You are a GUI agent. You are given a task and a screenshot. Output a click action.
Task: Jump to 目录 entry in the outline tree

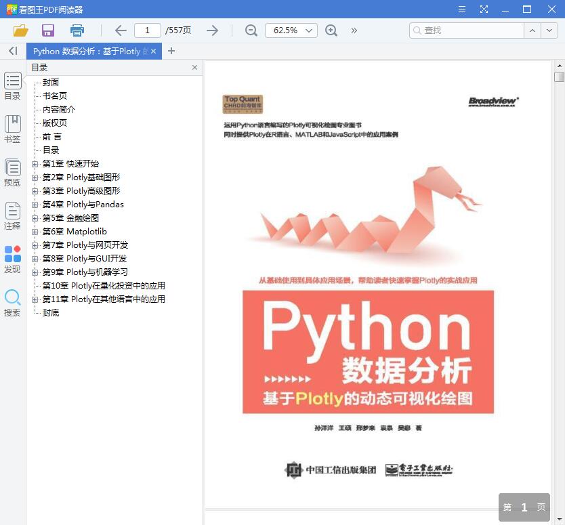pos(50,150)
